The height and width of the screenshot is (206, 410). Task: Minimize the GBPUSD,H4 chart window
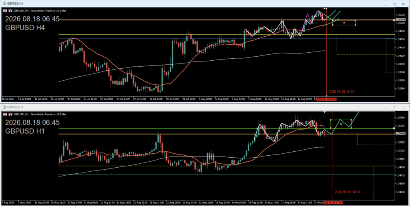coord(385,4)
